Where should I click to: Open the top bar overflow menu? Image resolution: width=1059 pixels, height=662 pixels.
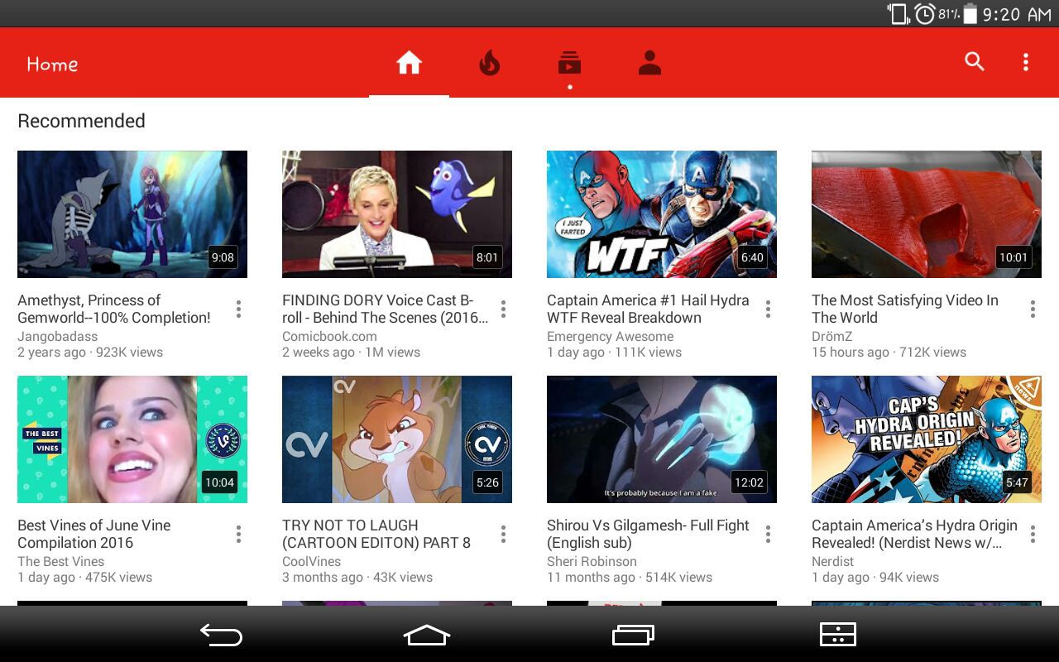(x=1025, y=61)
